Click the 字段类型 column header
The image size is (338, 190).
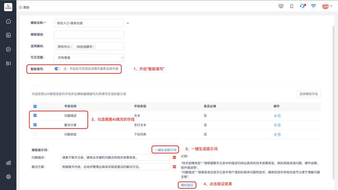click(x=140, y=106)
